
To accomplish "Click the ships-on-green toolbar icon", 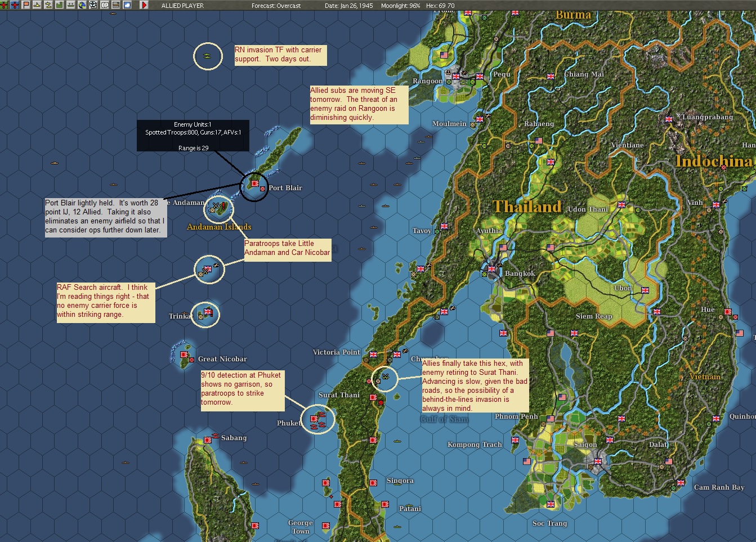I will 71,5.
